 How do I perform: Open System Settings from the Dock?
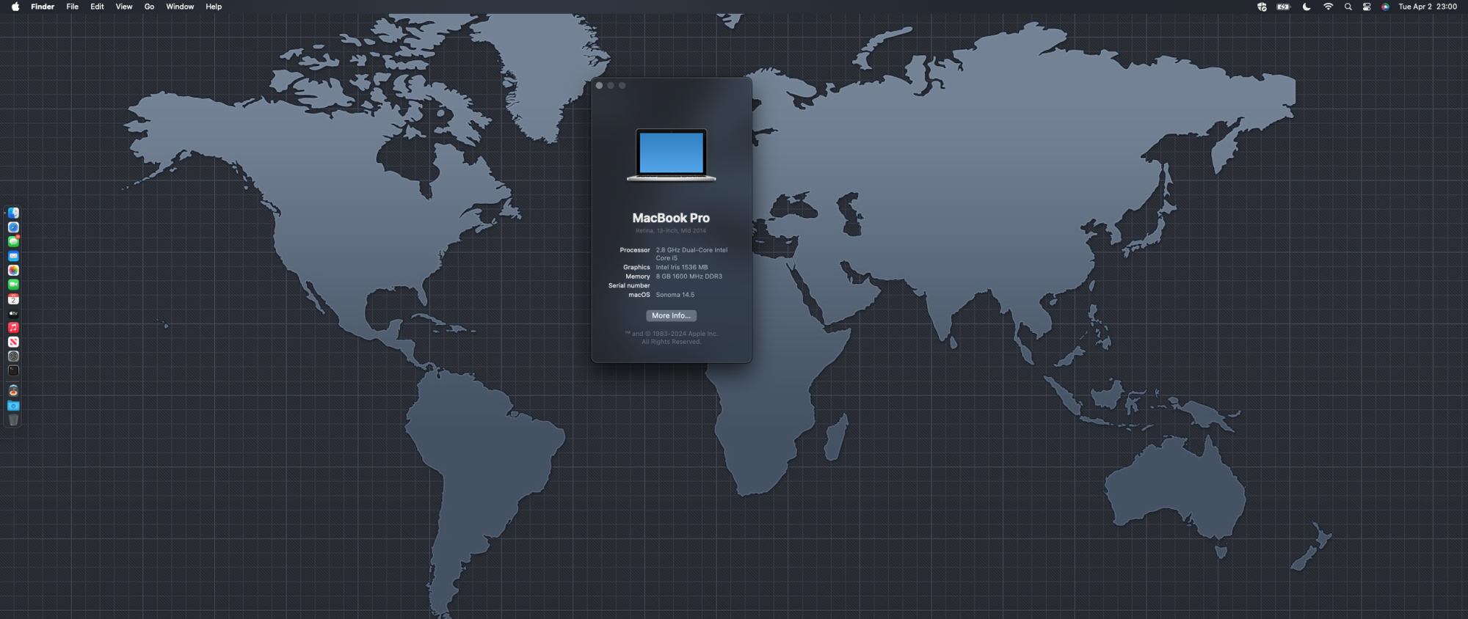tap(13, 356)
